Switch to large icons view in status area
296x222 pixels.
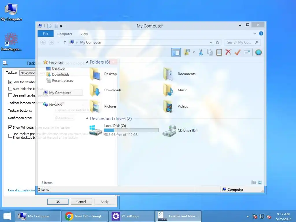click(x=260, y=182)
